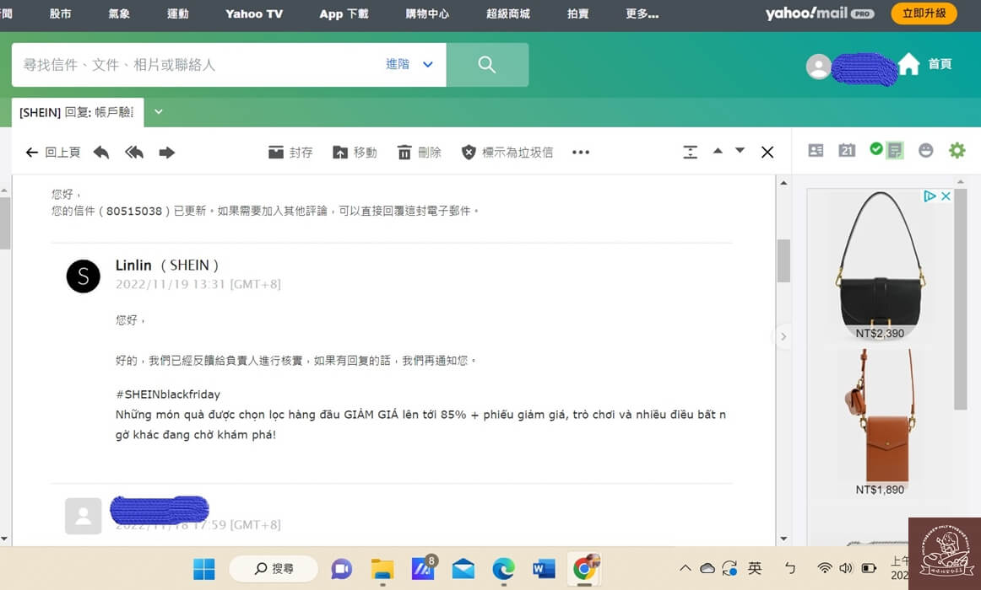
Task: Click the 立即升級 upgrade button
Action: (x=923, y=14)
